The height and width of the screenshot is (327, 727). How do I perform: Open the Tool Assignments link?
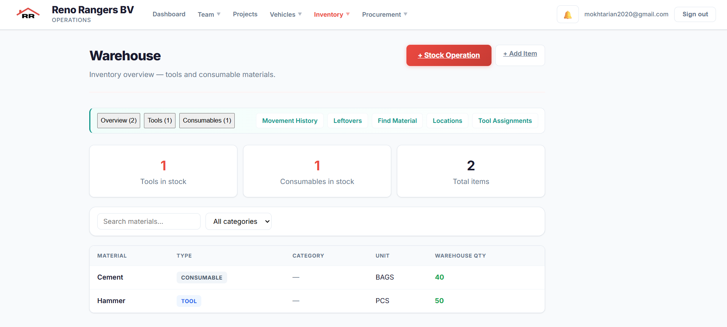pos(505,121)
